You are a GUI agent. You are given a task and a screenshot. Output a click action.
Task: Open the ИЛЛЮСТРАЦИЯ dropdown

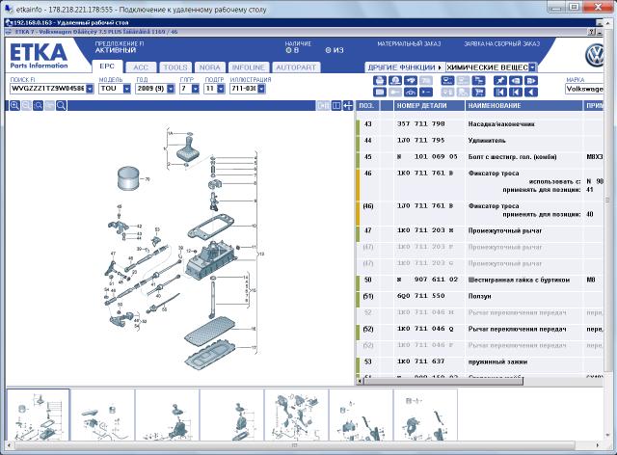pyautogui.click(x=261, y=89)
